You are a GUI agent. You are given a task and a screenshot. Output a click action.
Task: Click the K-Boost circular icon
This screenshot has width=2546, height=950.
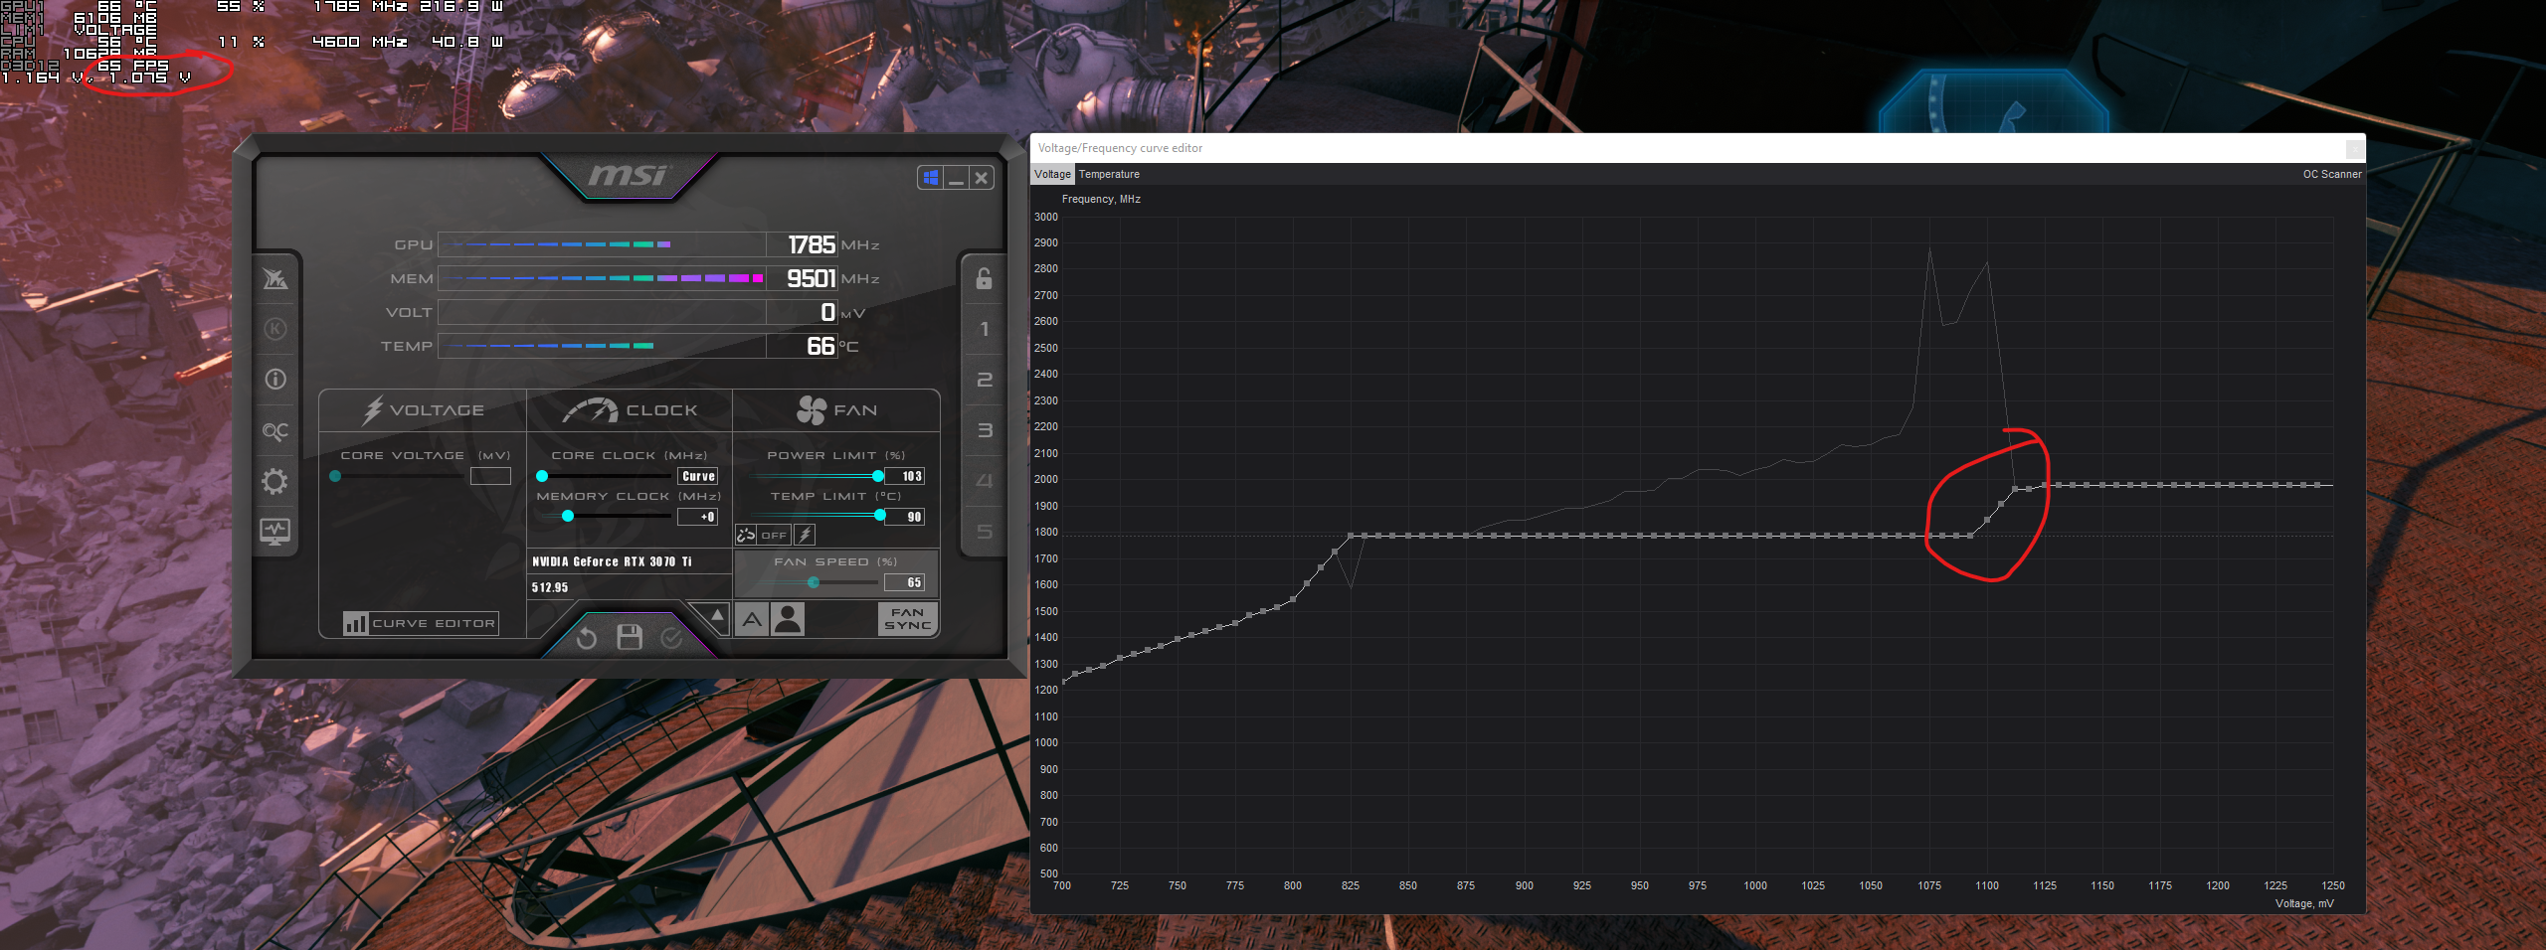tap(275, 329)
